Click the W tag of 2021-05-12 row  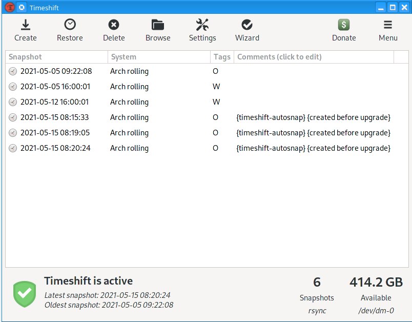[216, 102]
